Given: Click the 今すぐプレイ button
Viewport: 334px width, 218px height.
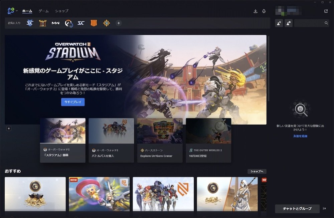Looking at the screenshot, I should coord(73,102).
